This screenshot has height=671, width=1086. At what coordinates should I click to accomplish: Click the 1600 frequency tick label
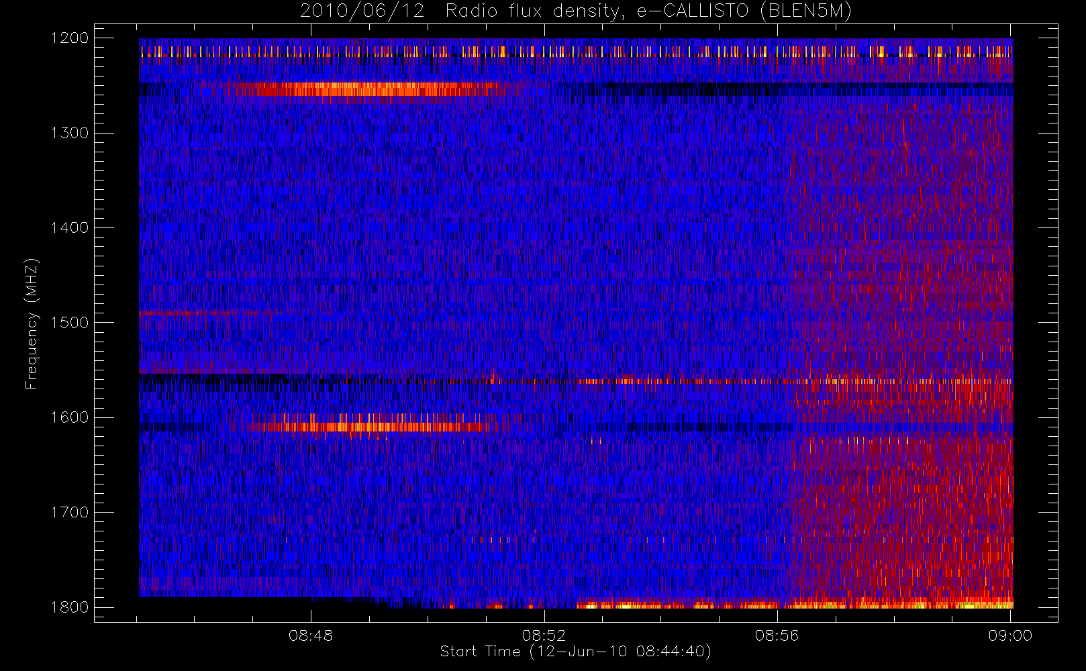point(70,417)
